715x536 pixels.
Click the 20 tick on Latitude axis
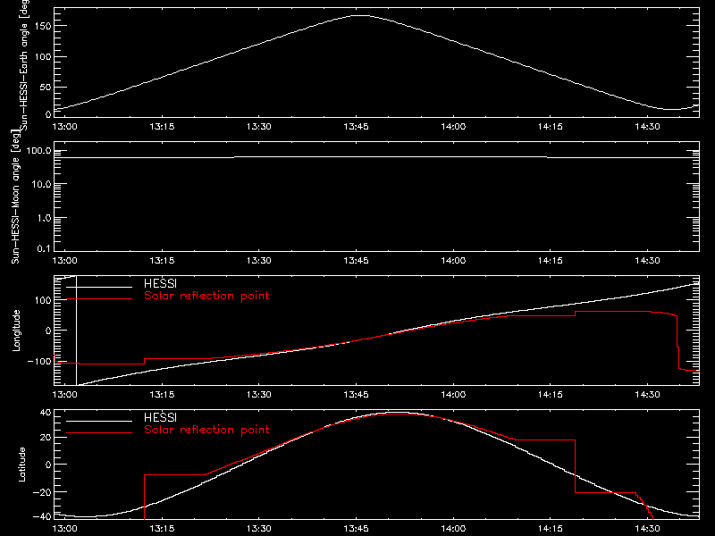tap(46, 438)
